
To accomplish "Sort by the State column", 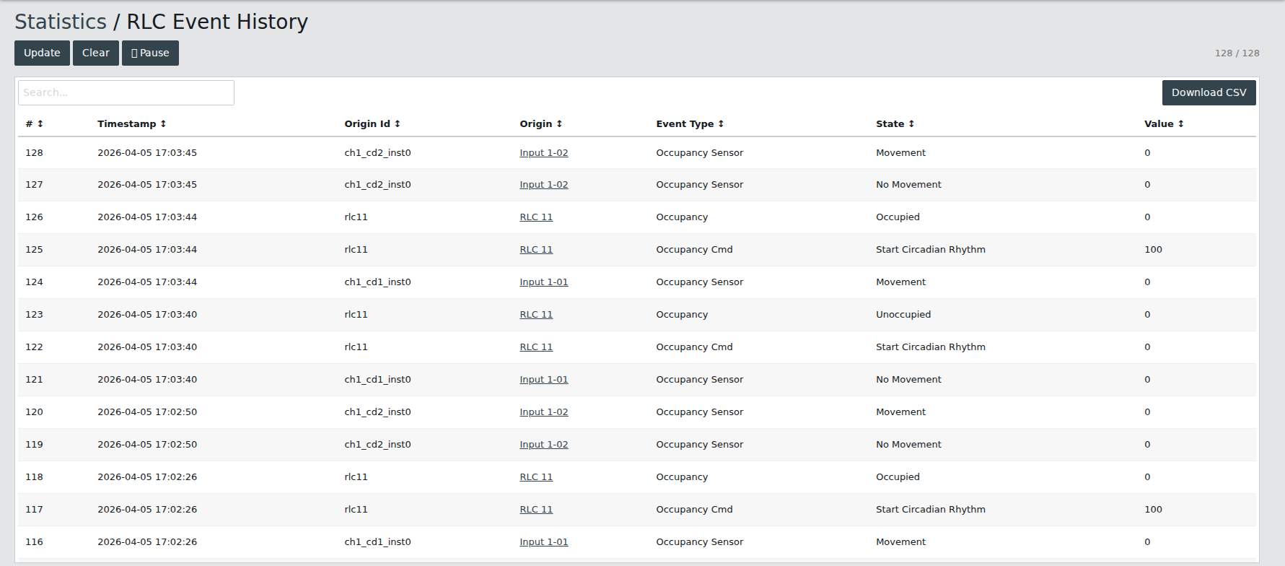I will [x=895, y=123].
